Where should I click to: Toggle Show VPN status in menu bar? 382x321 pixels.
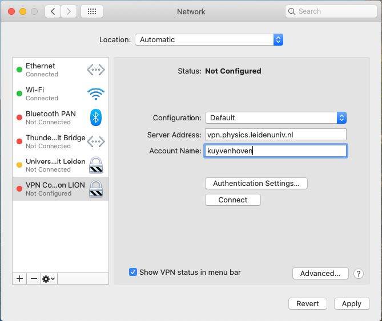133,272
